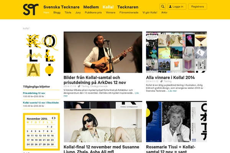Switch to the Blogg tab
This screenshot has width=230, height=153.
57,13
